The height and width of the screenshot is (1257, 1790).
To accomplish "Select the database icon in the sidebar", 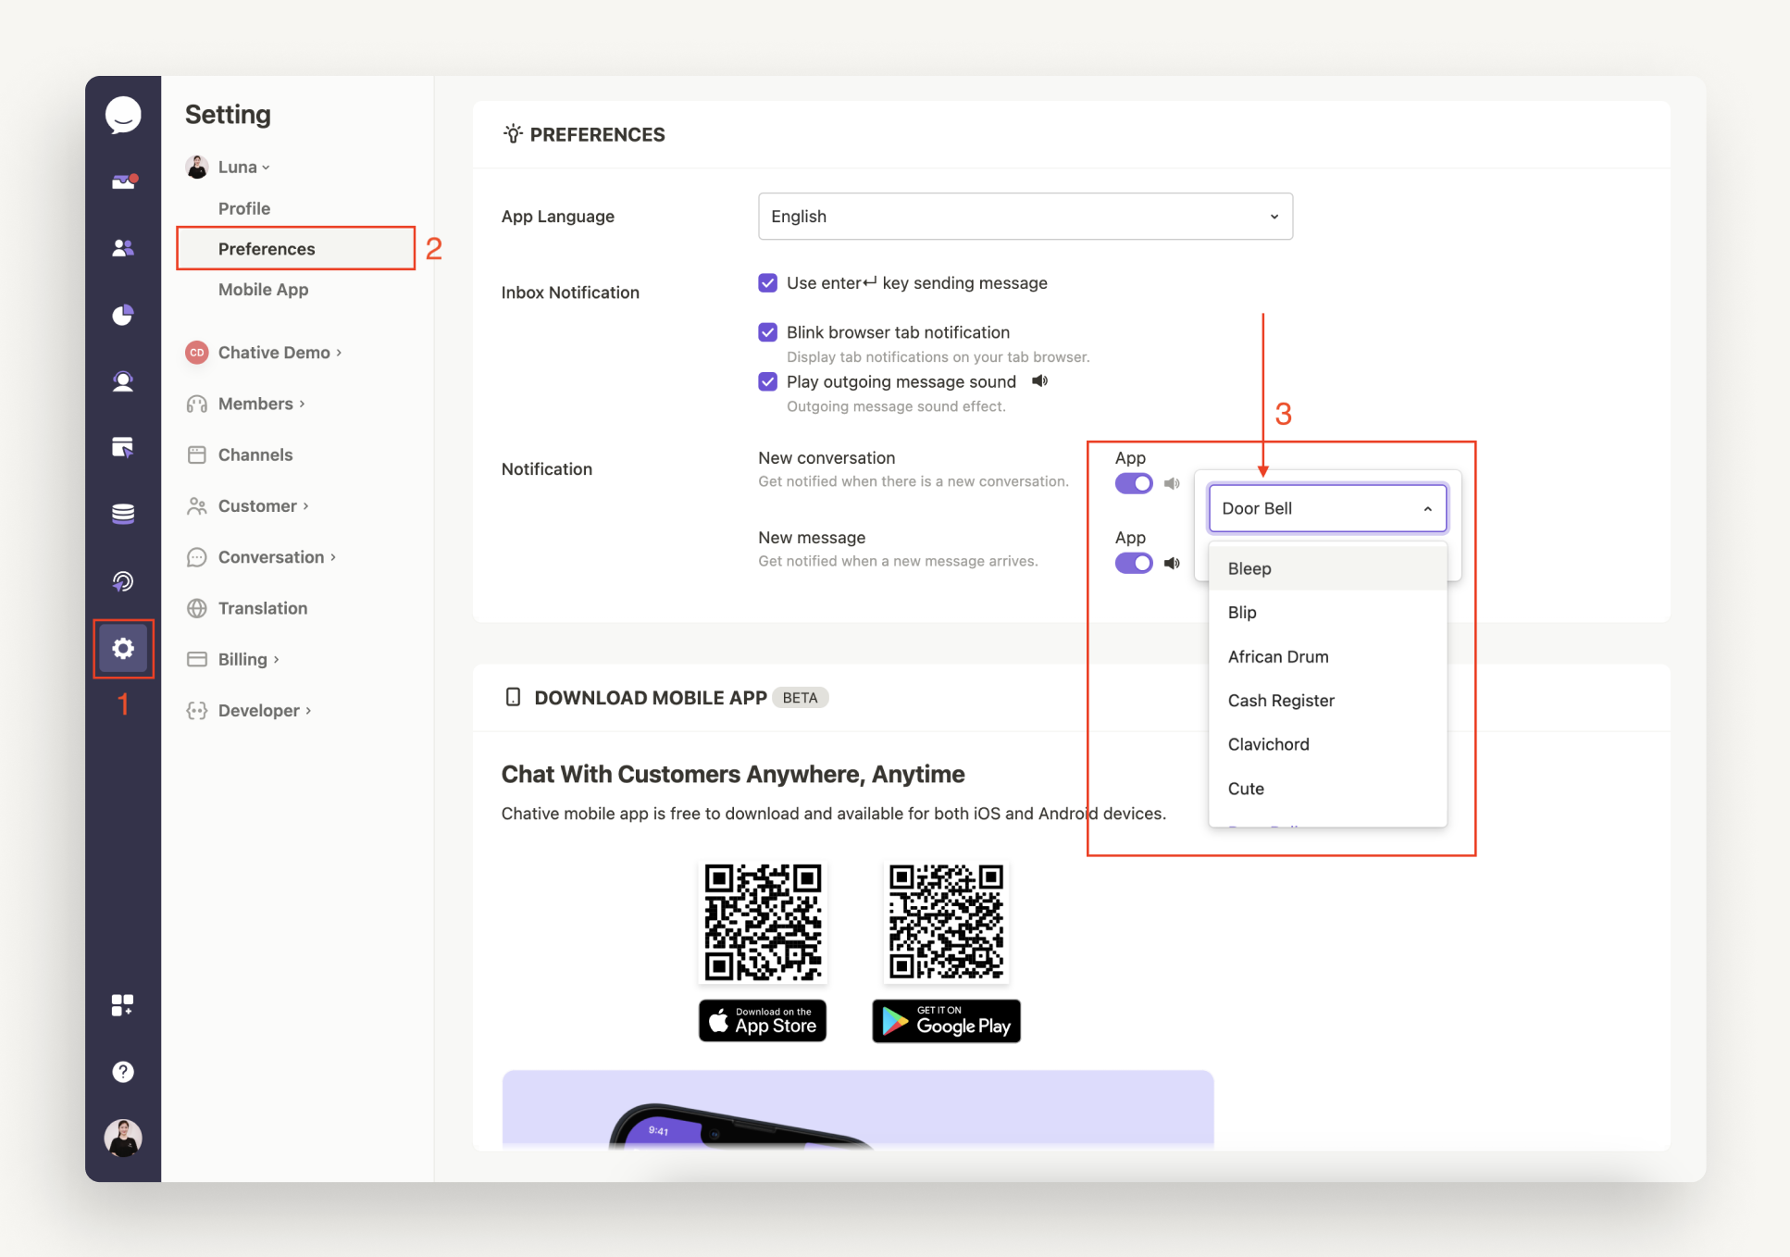I will (x=123, y=514).
